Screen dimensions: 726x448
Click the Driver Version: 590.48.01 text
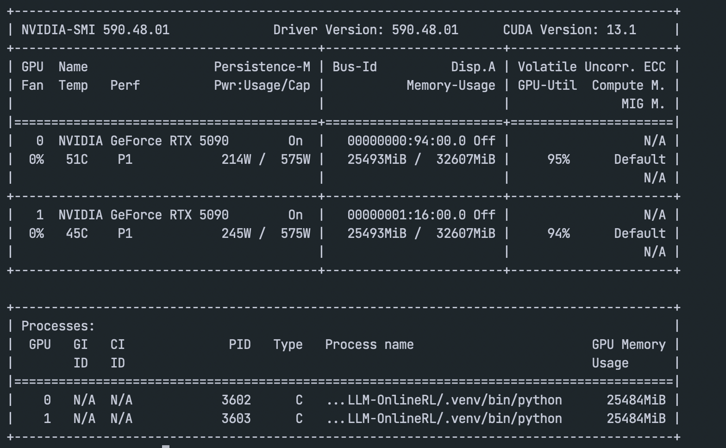point(366,30)
